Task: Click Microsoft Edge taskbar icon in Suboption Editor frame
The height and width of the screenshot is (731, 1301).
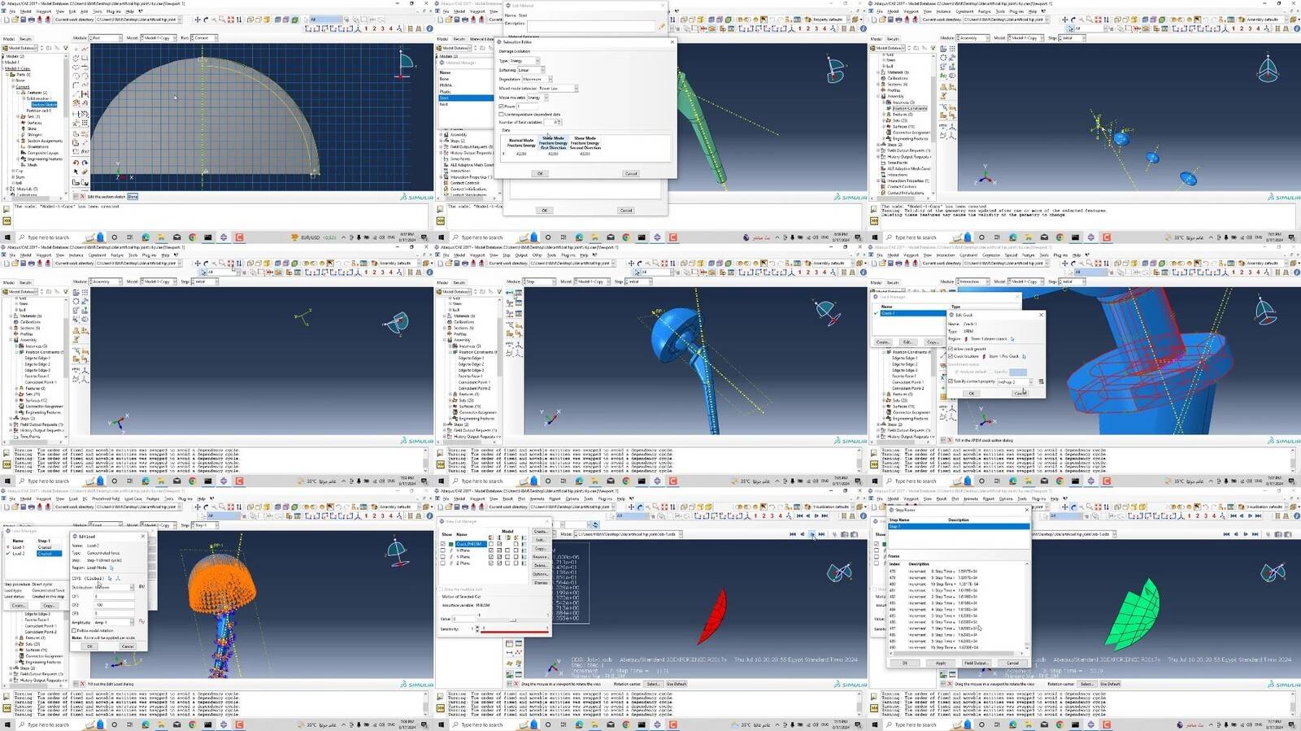Action: point(579,237)
